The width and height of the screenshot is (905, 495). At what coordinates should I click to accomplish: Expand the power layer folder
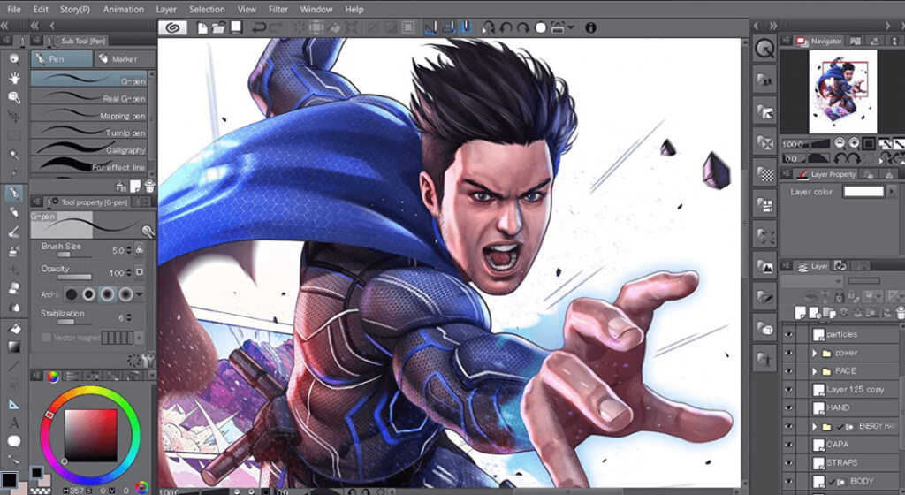click(x=816, y=353)
